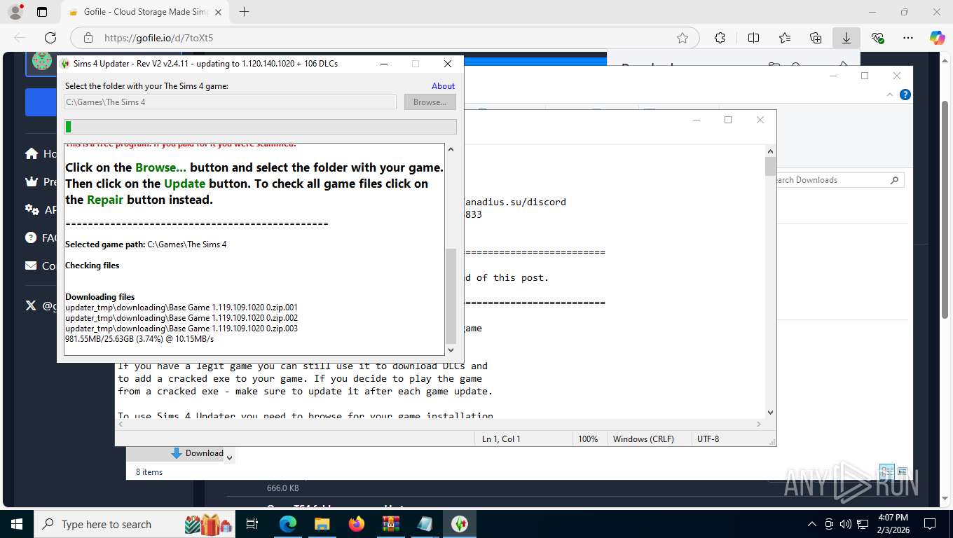This screenshot has width=953, height=538.
Task: Click the gofile.io address bar URL
Action: pyautogui.click(x=159, y=38)
